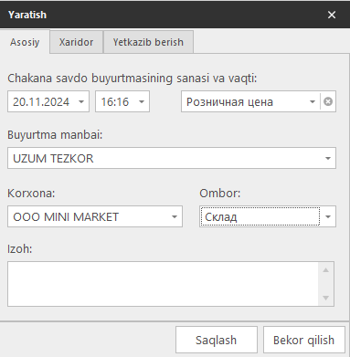Open the Korxona OOO MINI MARKET dropdown
Image resolution: width=350 pixels, height=357 pixels.
tap(175, 216)
